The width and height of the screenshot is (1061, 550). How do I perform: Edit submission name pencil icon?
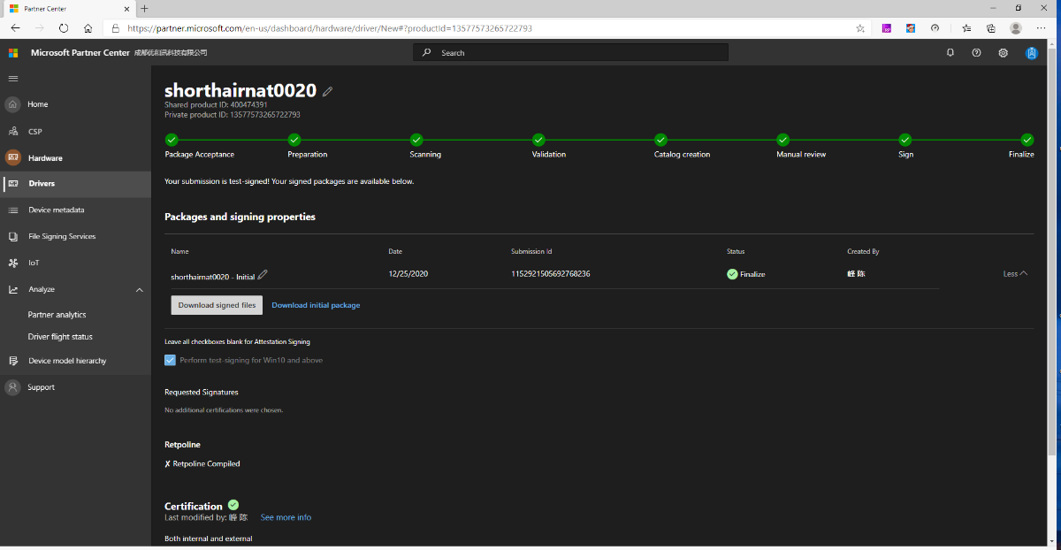coord(263,275)
